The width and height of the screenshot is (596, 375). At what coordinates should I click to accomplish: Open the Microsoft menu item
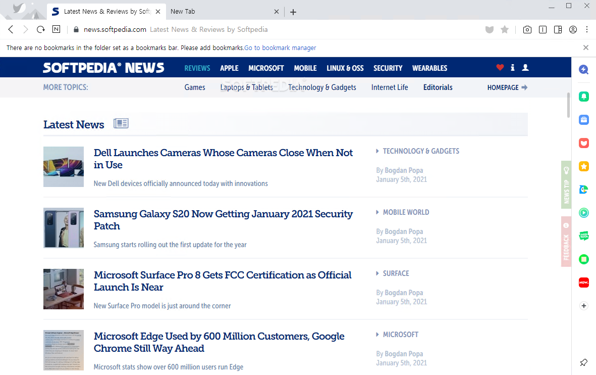(266, 68)
